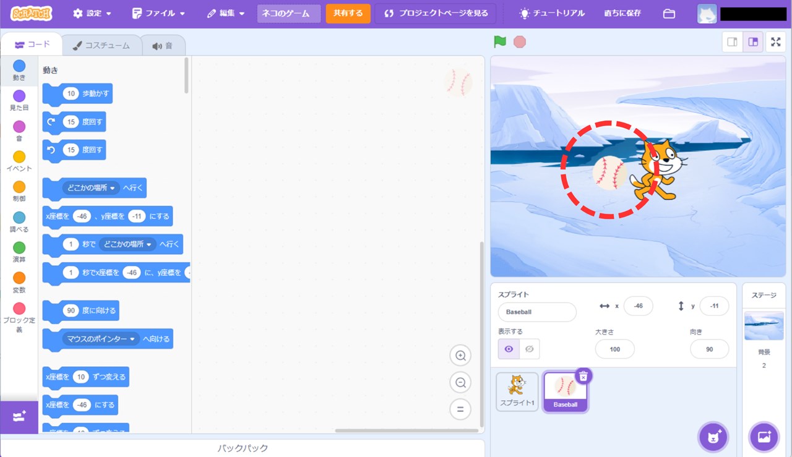Switch to the コード tab
This screenshot has width=792, height=457.
click(32, 45)
